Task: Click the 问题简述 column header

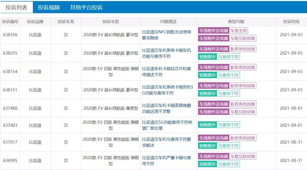Action: click(x=168, y=22)
